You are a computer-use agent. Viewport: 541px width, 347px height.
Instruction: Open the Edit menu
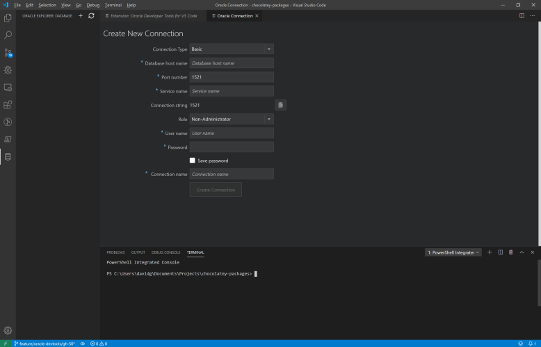click(x=29, y=5)
